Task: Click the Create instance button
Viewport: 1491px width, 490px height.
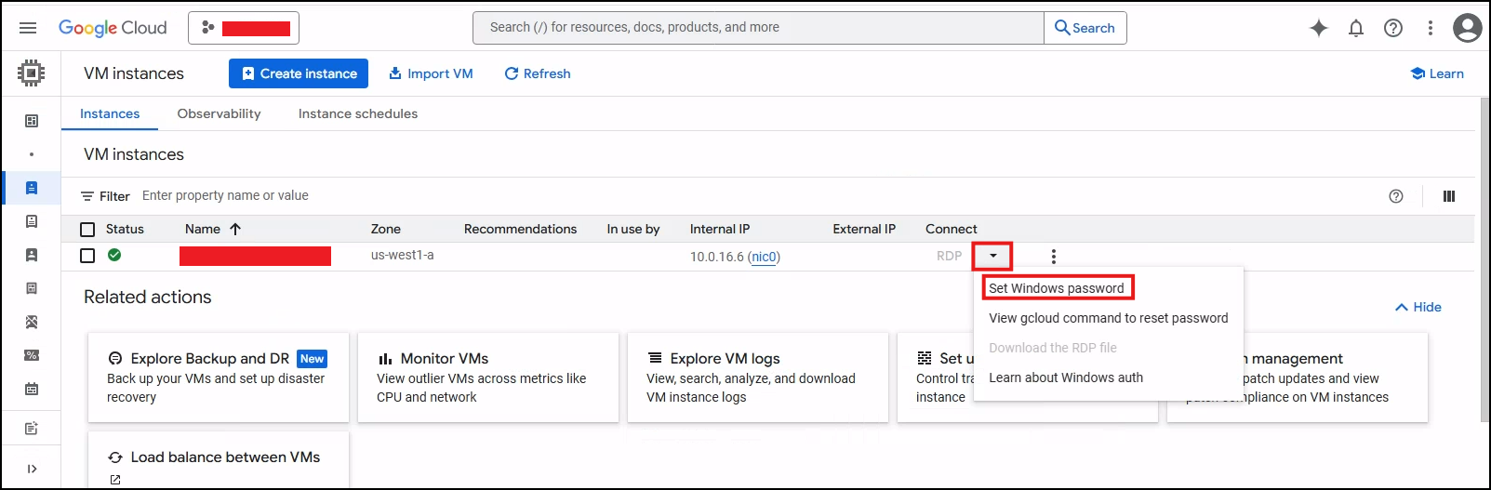Action: point(299,73)
